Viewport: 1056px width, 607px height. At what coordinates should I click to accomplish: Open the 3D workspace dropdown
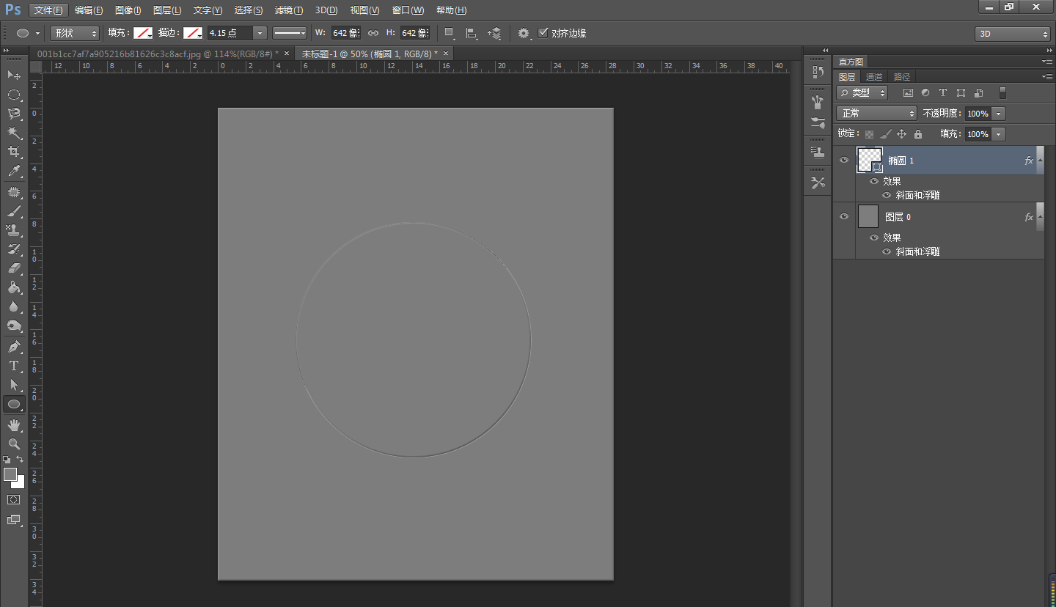click(1013, 34)
